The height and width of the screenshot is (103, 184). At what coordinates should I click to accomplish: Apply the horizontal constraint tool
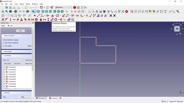pos(14,20)
